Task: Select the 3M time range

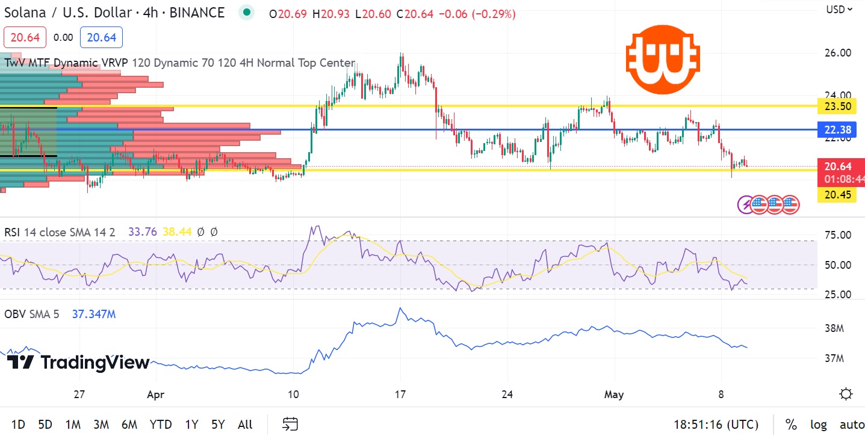Action: click(x=101, y=425)
